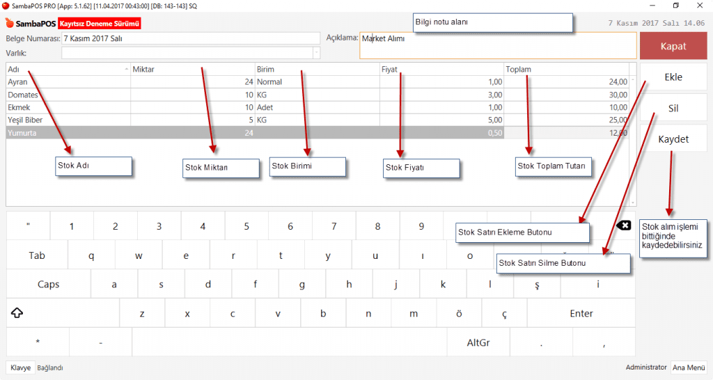The width and height of the screenshot is (713, 380).
Task: Save with the Kaydet button
Action: tap(673, 139)
